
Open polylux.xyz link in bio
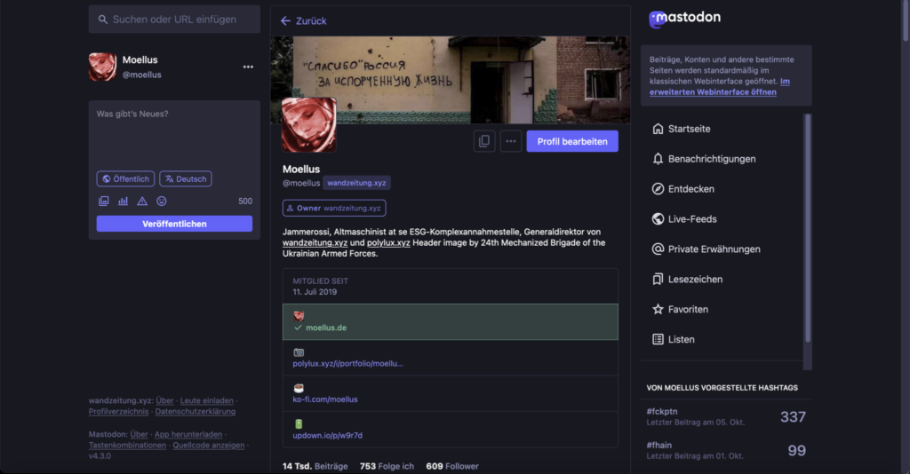[388, 243]
